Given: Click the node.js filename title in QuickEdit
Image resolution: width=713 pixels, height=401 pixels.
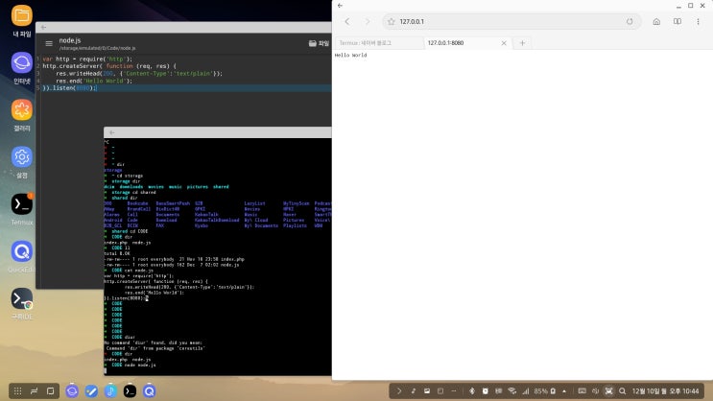Looking at the screenshot, I should click(70, 40).
